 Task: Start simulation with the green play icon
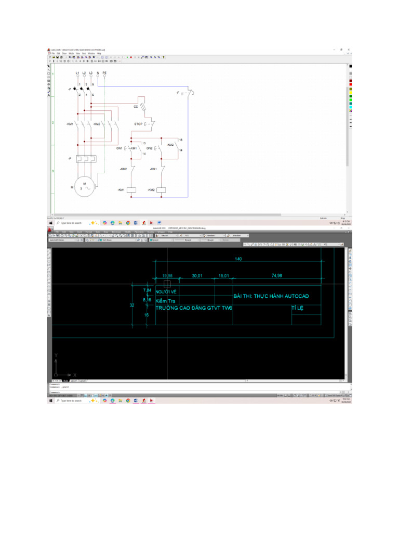point(127,57)
